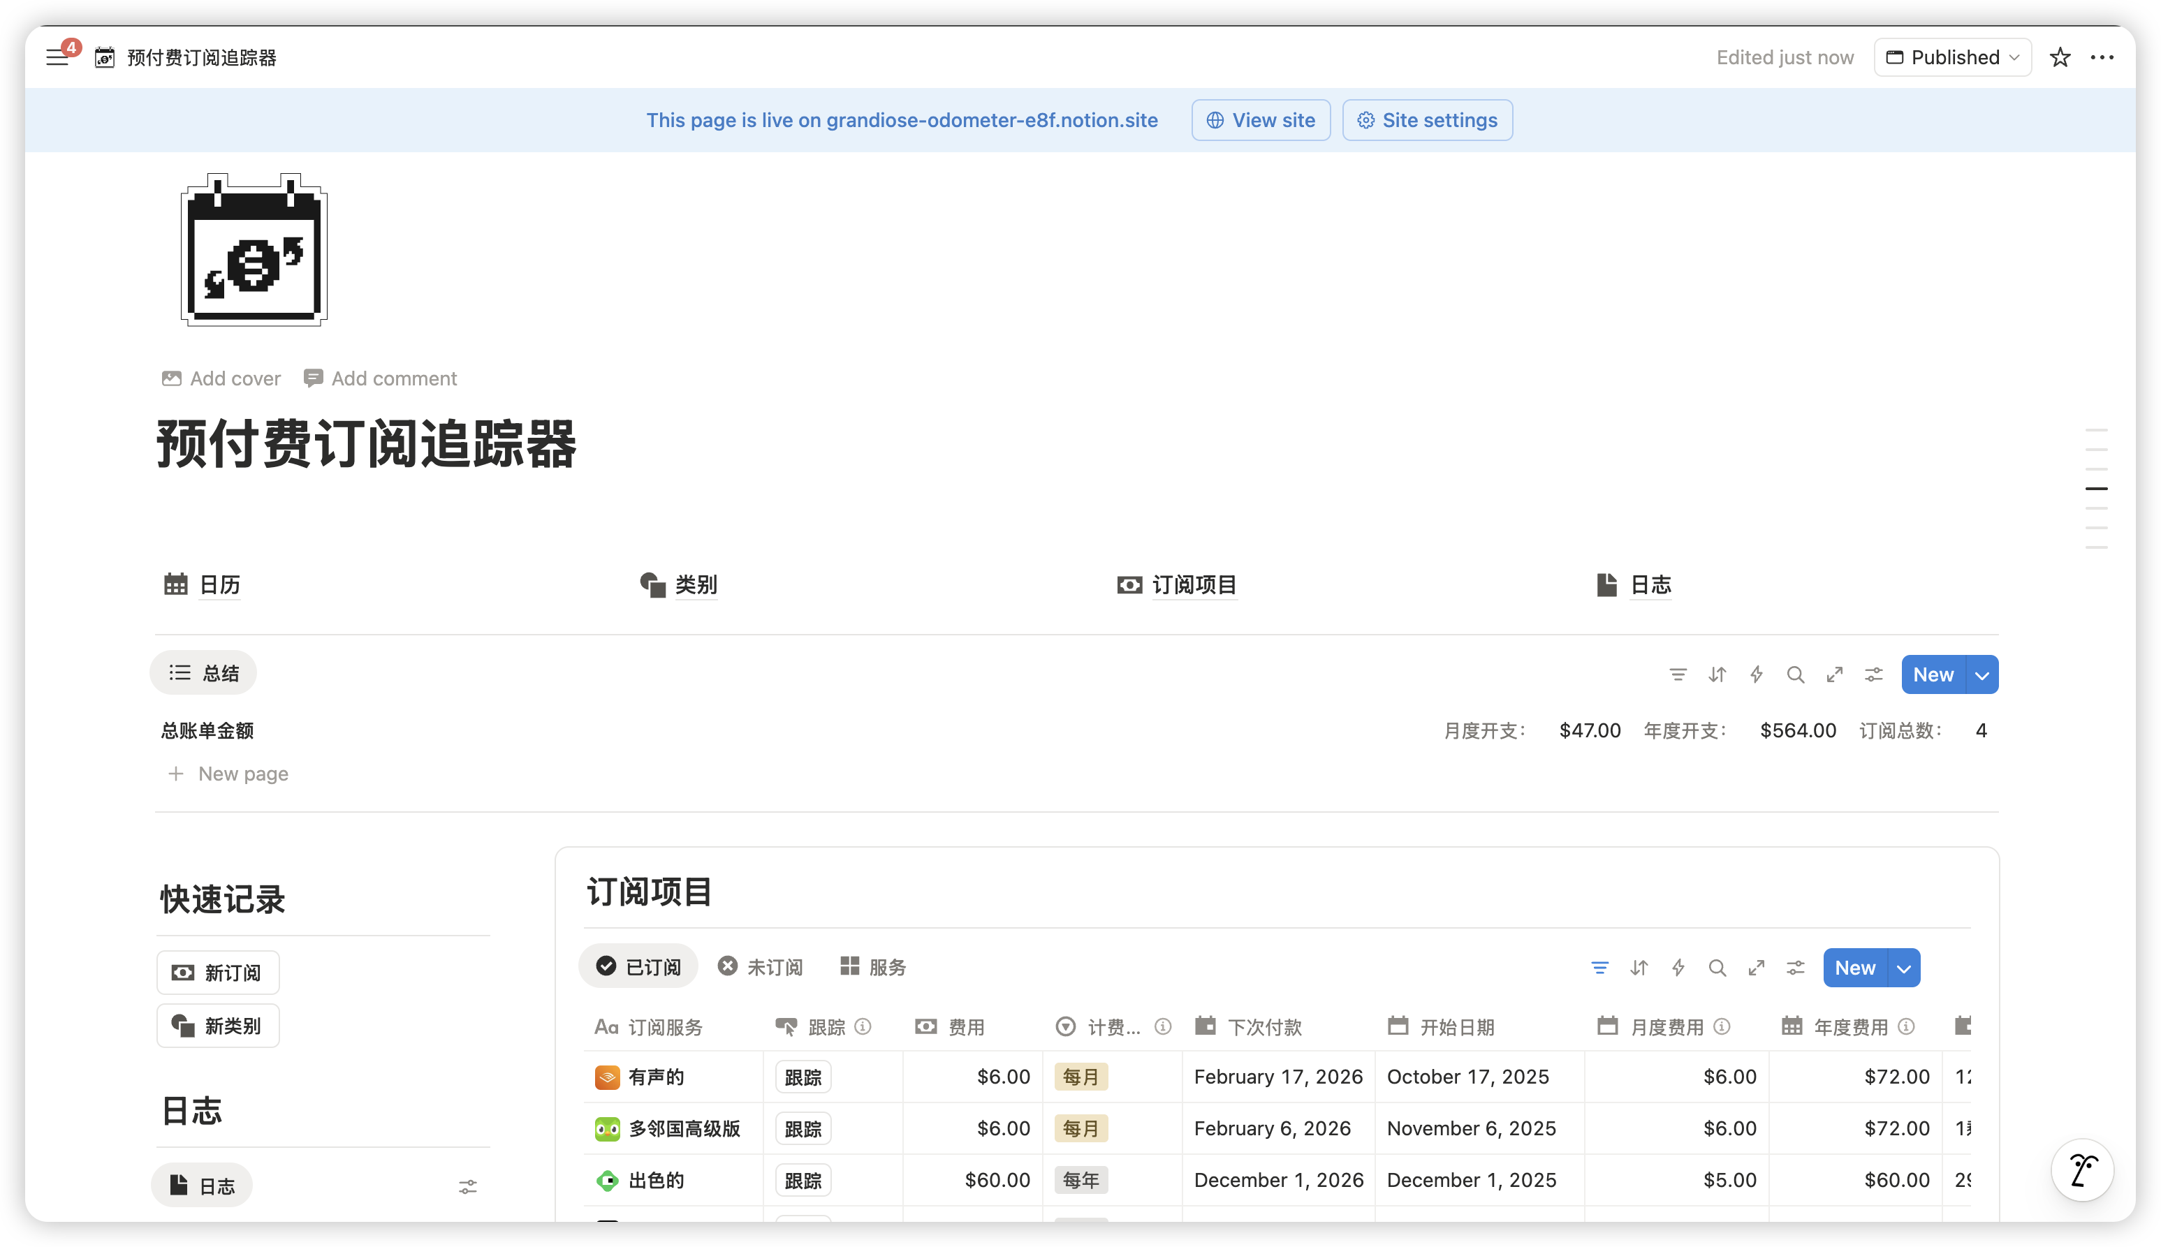The width and height of the screenshot is (2161, 1247).
Task: Click New button in 订阅项目 database
Action: point(1854,968)
